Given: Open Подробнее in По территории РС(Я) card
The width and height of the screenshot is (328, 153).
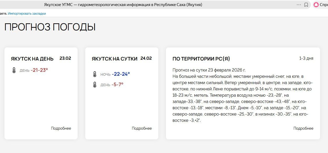Looking at the screenshot, I should pos(303,128).
